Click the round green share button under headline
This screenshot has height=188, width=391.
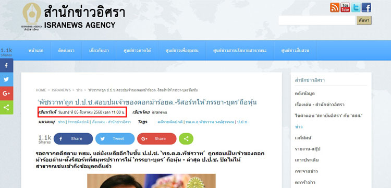point(186,139)
